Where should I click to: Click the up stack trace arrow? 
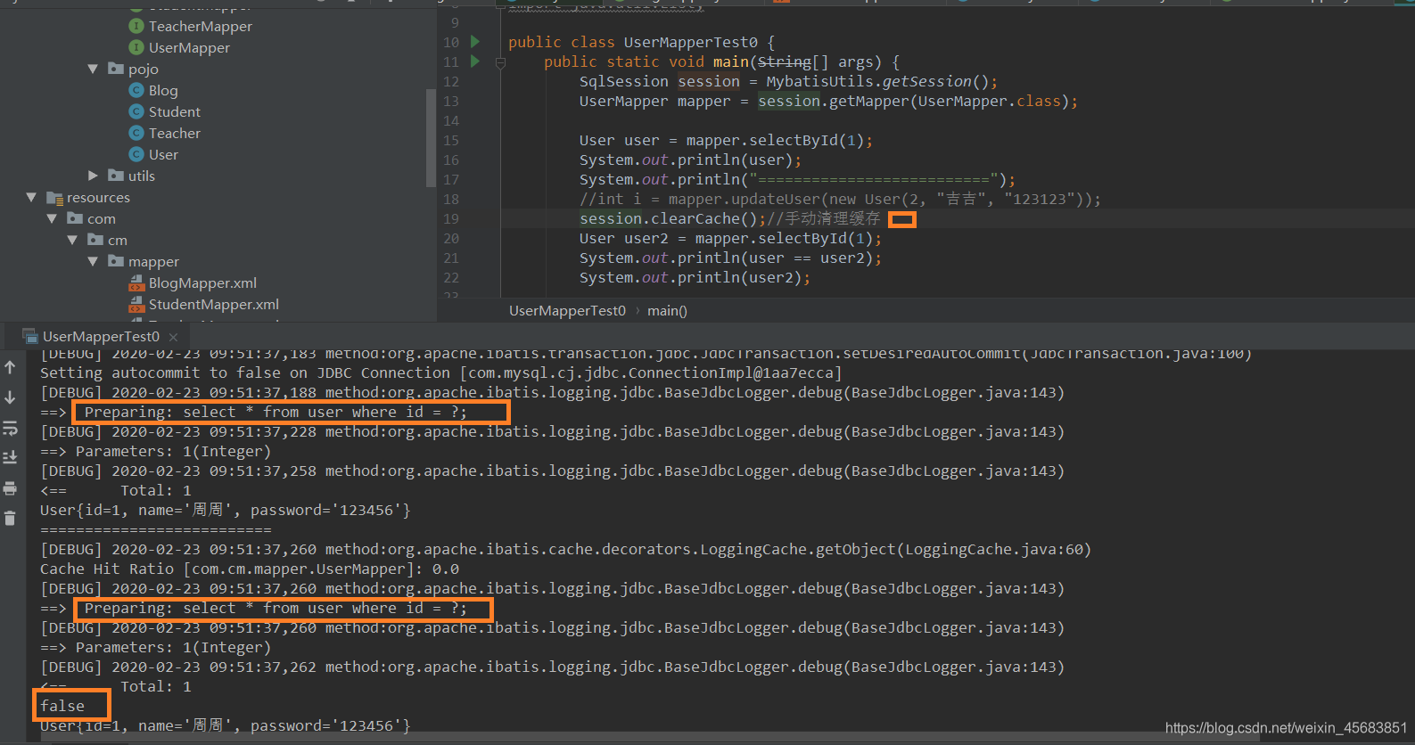(x=10, y=367)
